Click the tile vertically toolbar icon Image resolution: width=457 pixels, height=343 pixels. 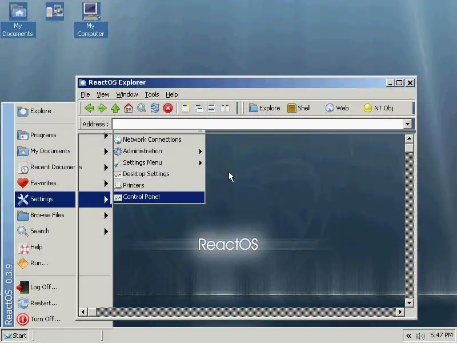point(225,108)
